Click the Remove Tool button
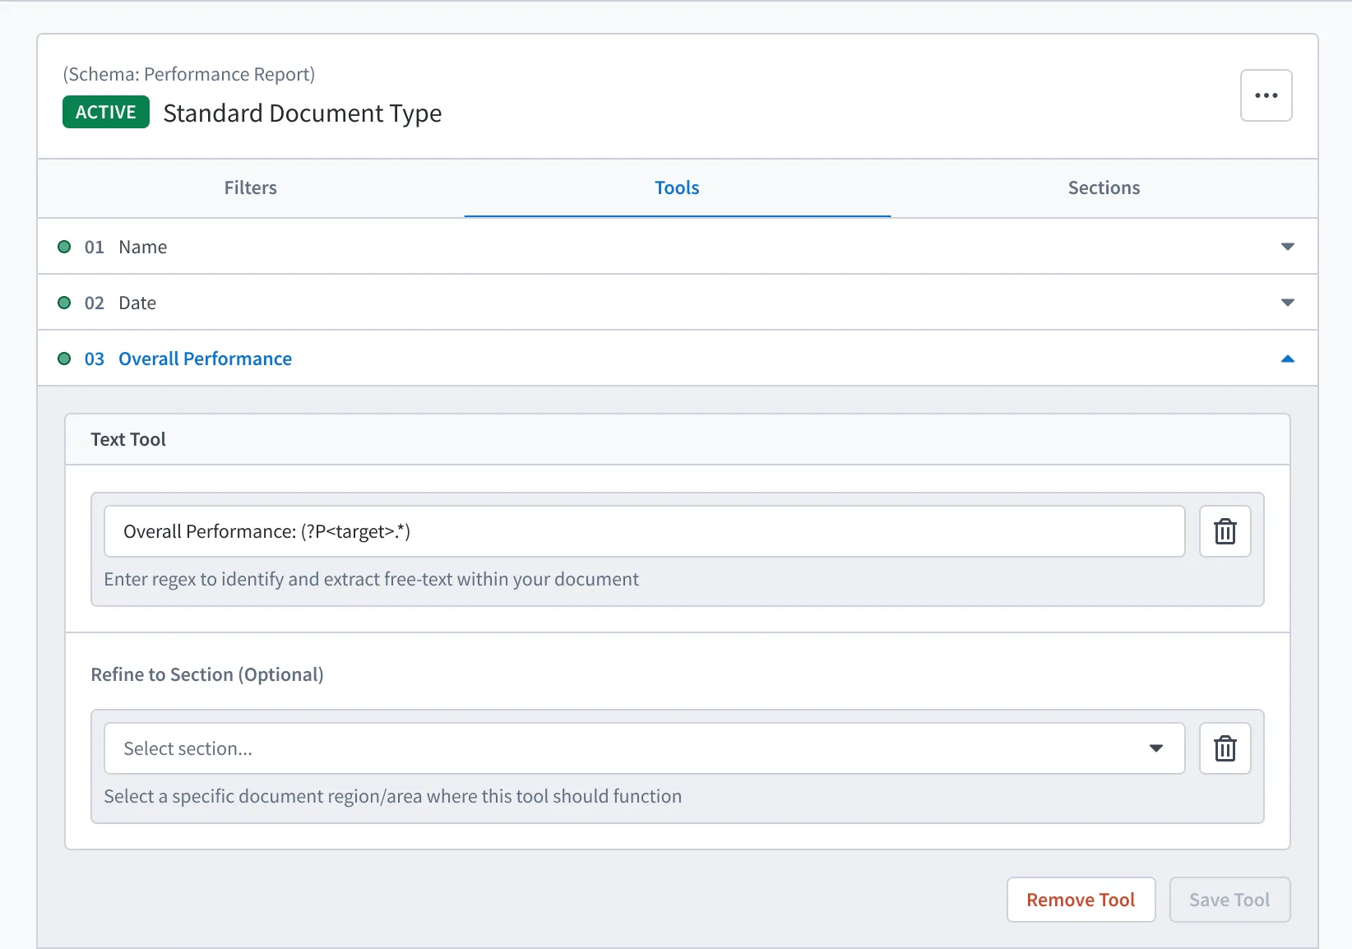The height and width of the screenshot is (949, 1352). click(1081, 900)
